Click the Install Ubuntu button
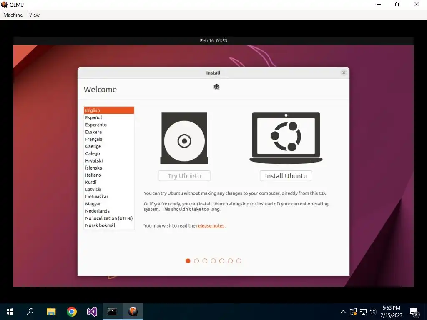Viewport: 427px width, 320px height. tap(286, 176)
